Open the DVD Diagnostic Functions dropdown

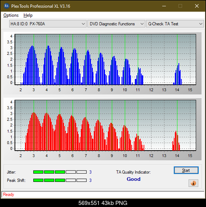coord(116,24)
